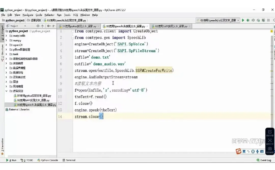
Task: Collapse all folders in the Project panel
Action: [42, 26]
